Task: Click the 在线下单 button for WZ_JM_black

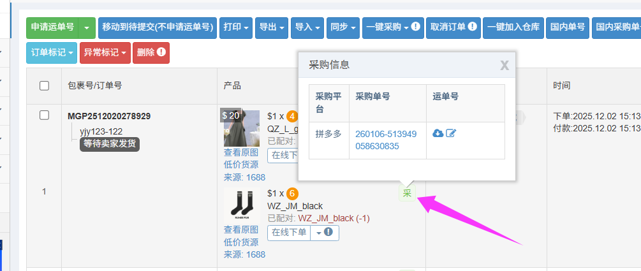Action: 289,233
